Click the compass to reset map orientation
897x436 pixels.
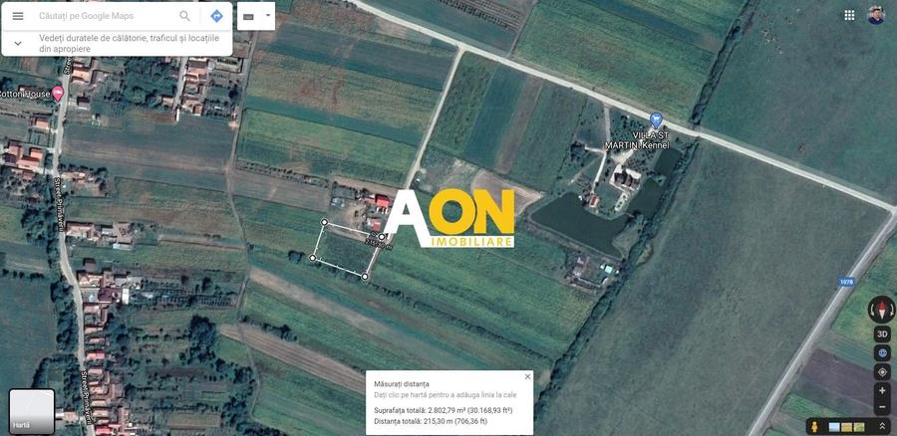click(882, 309)
